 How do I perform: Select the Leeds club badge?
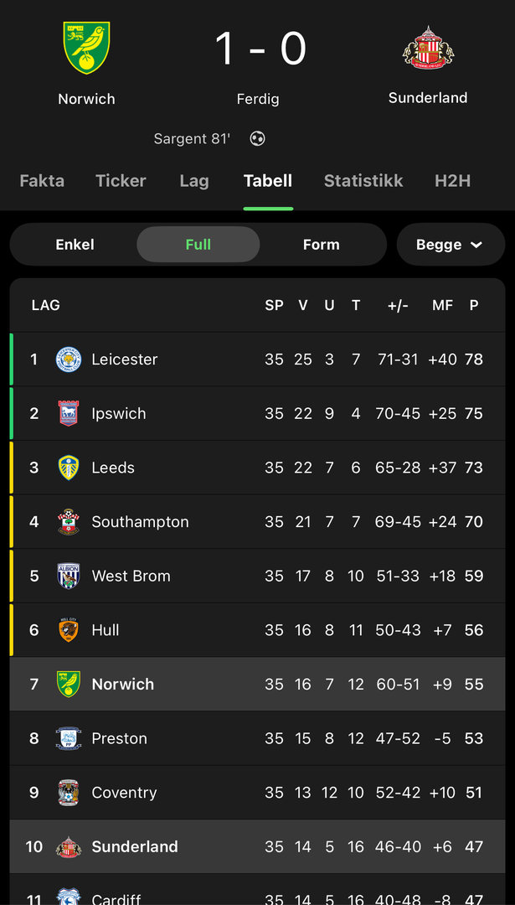coord(69,468)
